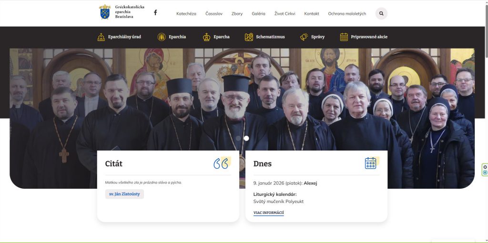Click the calendar icon in Dnes card
The height and width of the screenshot is (243, 488).
(370, 163)
